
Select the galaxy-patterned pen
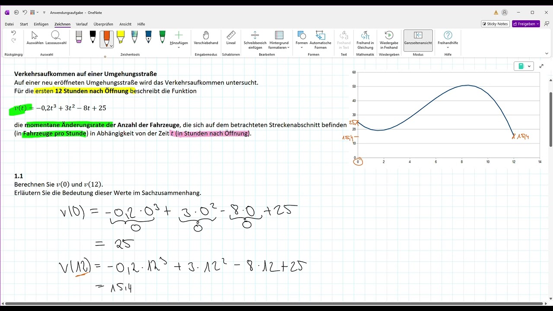134,37
